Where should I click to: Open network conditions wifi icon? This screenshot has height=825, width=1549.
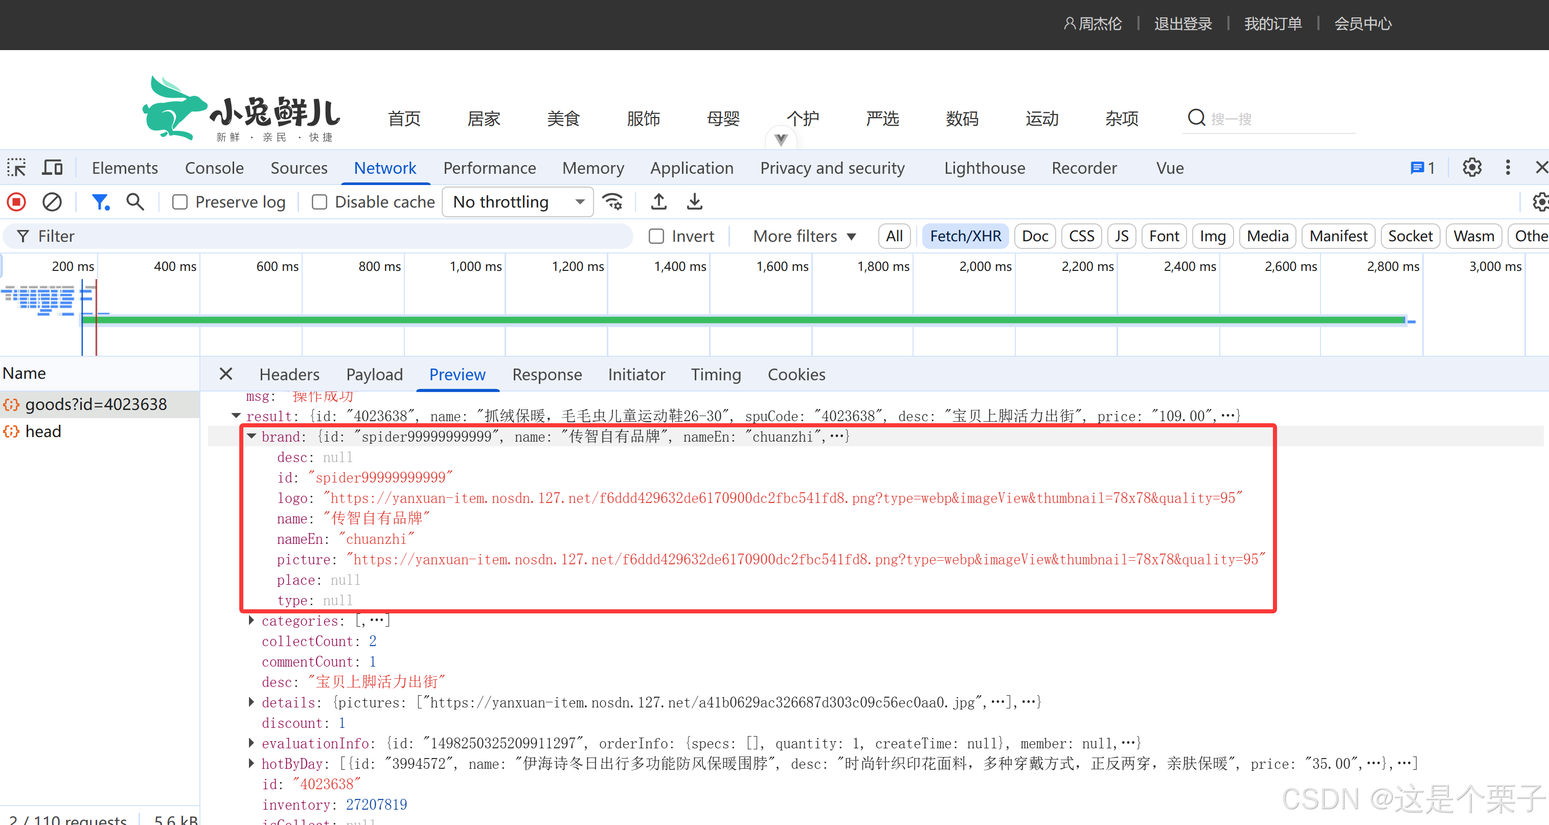tap(613, 202)
